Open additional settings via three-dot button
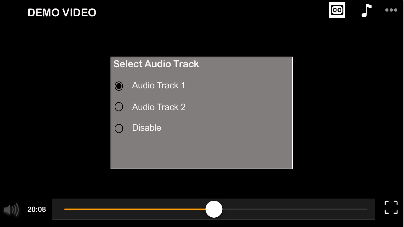This screenshot has width=404, height=227. tap(391, 10)
